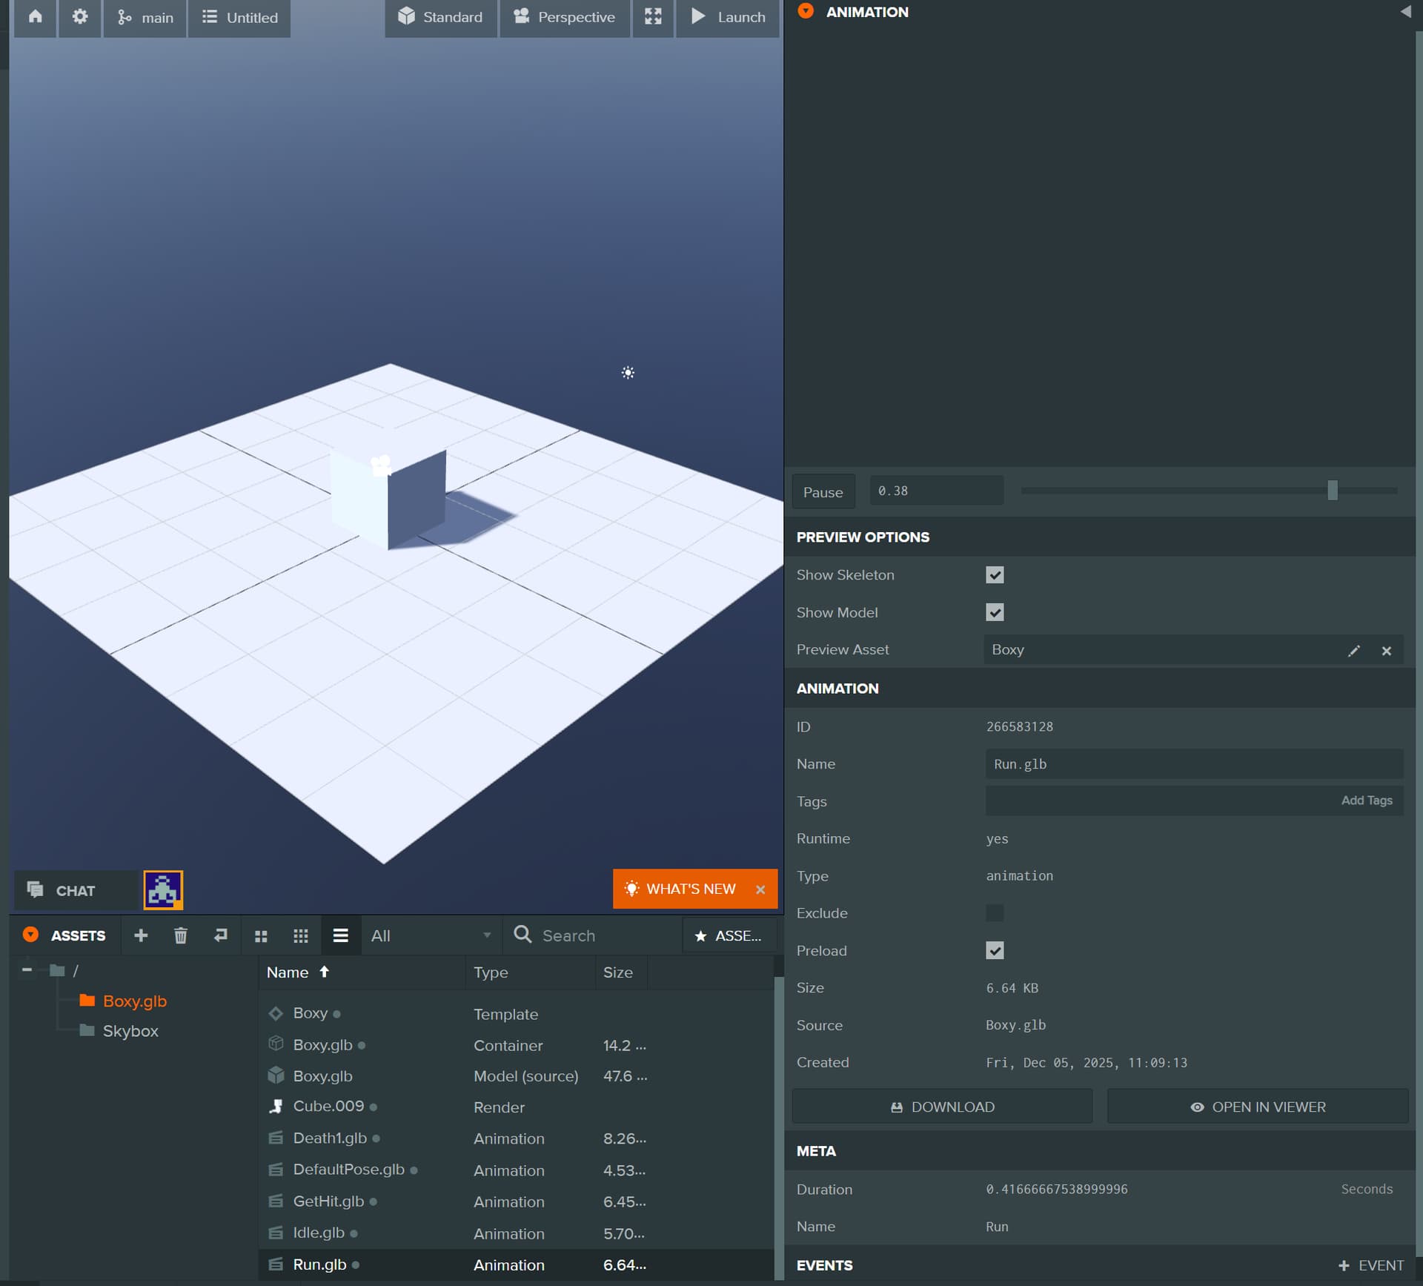Screen dimensions: 1423x1286
Task: Pause the animation preview
Action: coord(823,492)
